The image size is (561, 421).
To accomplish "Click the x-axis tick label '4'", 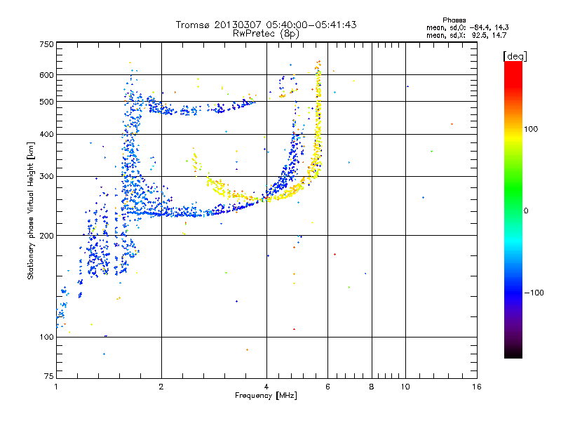I will click(x=266, y=387).
